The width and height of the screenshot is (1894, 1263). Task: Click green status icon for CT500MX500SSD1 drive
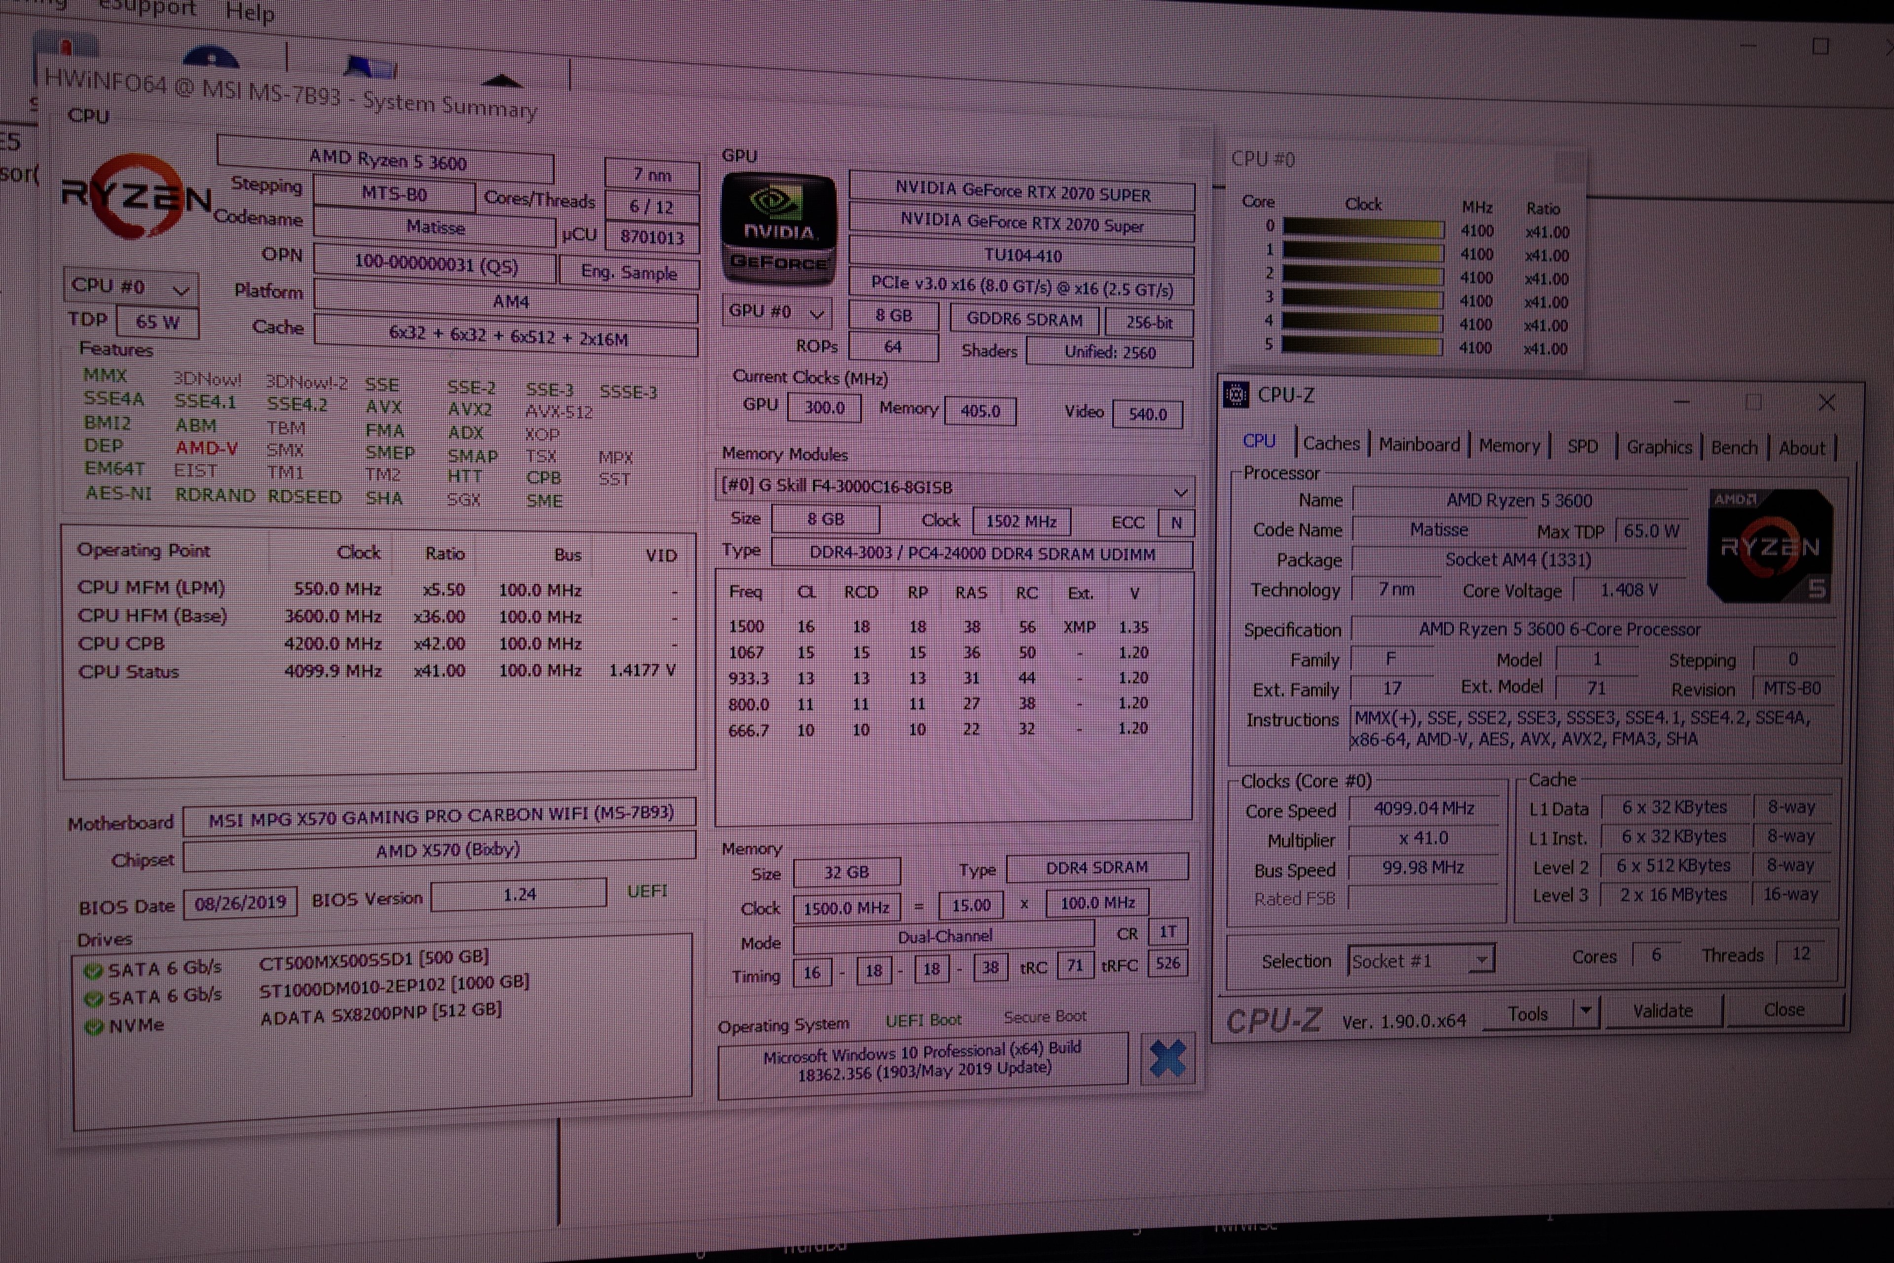click(x=93, y=971)
